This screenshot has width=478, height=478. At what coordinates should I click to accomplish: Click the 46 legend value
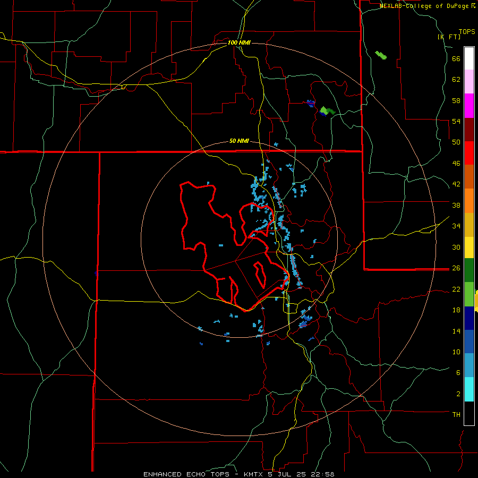tap(456, 163)
